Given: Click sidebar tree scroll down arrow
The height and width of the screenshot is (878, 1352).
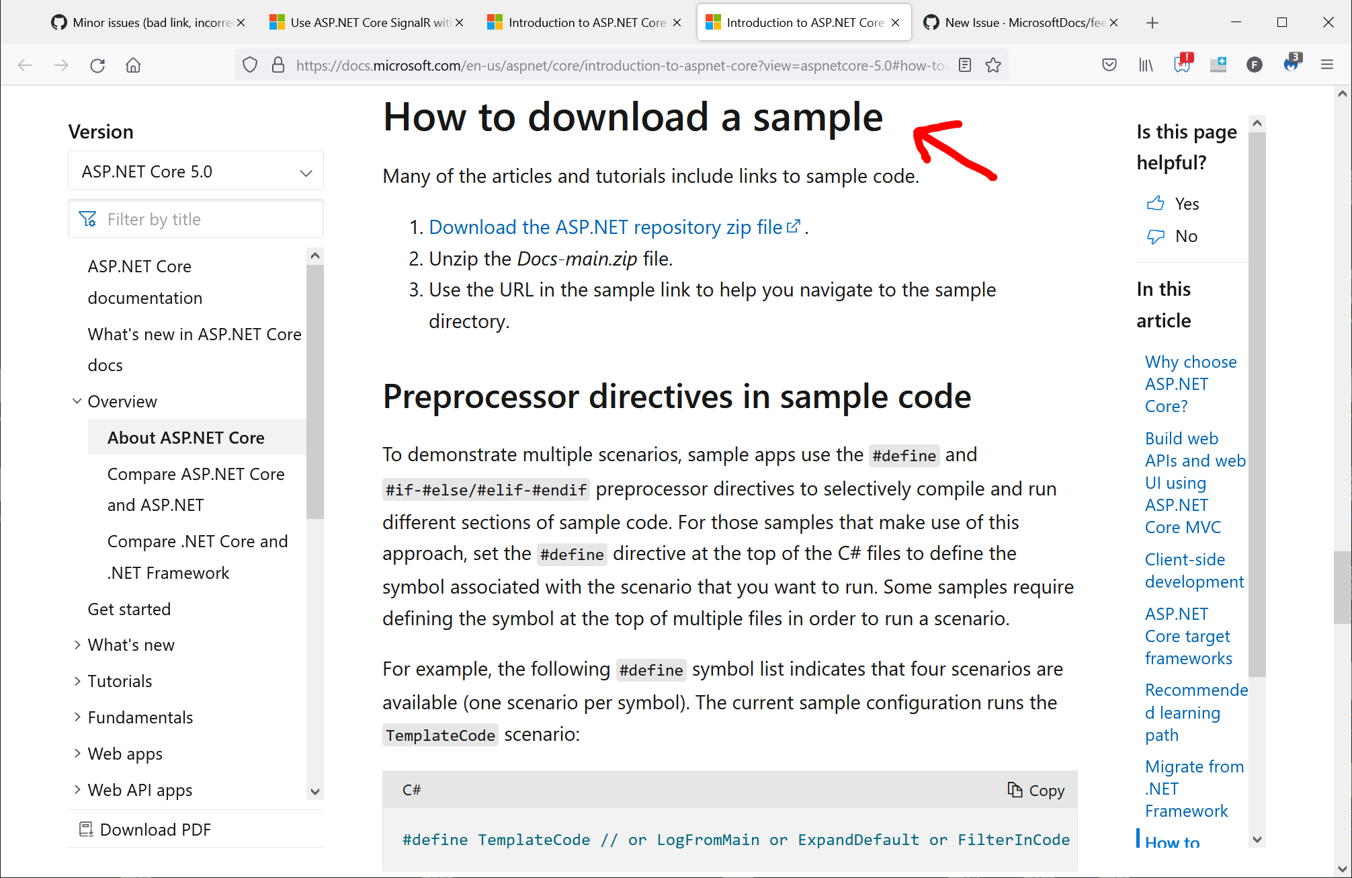Looking at the screenshot, I should pyautogui.click(x=314, y=791).
